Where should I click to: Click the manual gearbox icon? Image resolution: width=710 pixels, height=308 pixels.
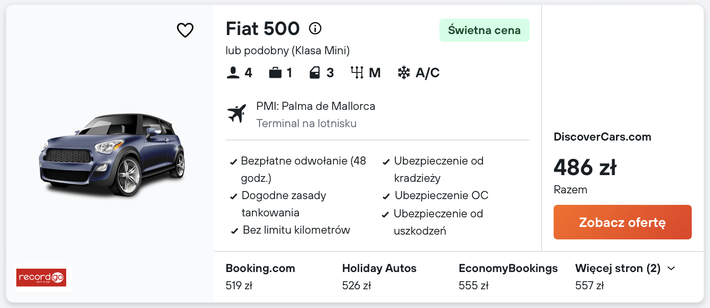[x=357, y=73]
